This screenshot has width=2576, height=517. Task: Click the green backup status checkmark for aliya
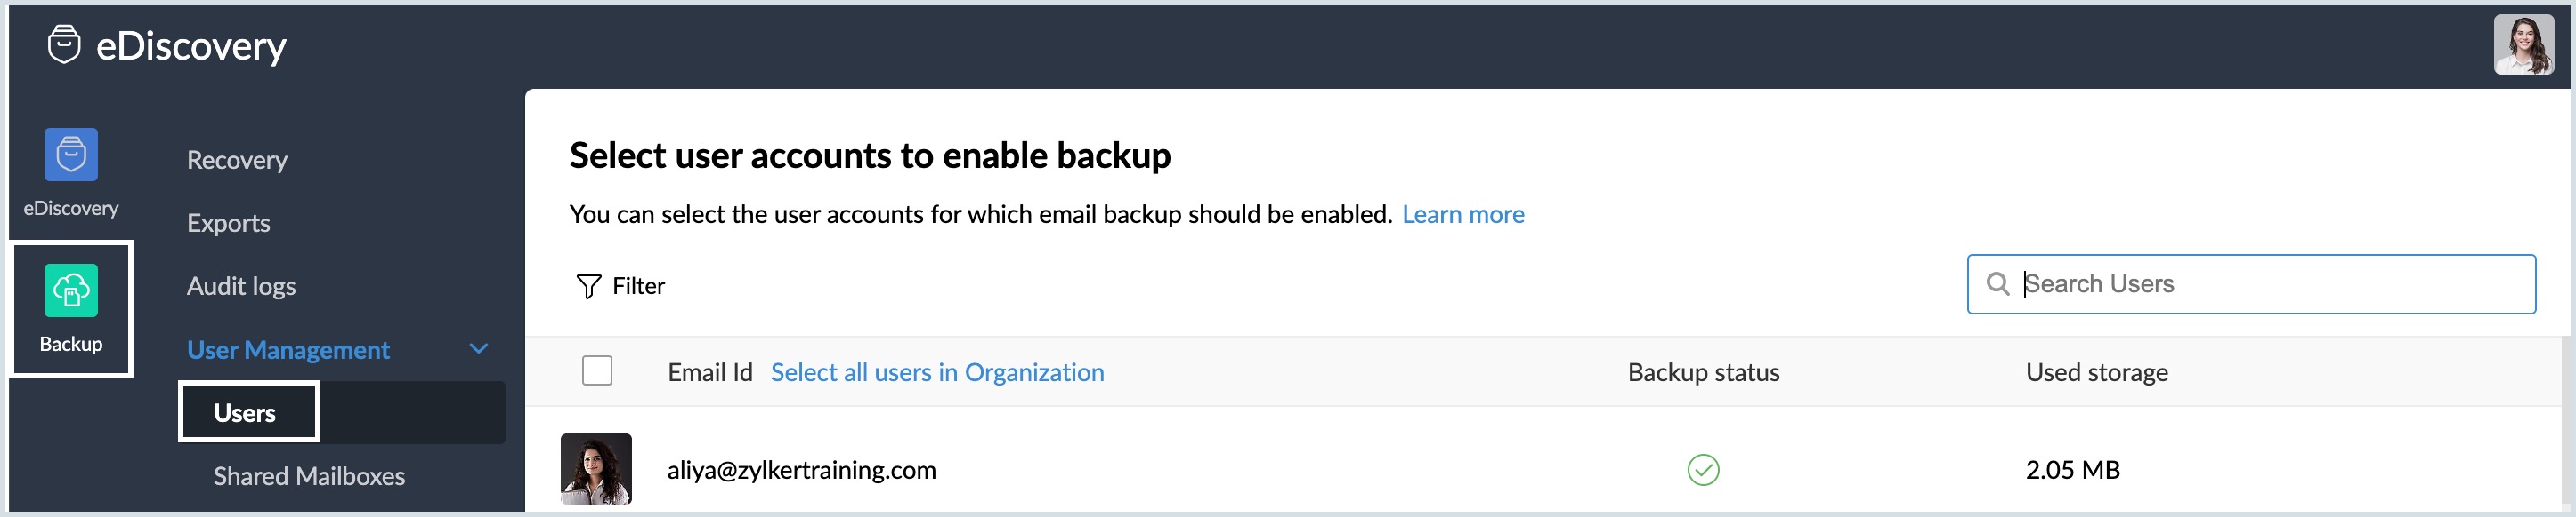pos(1704,470)
